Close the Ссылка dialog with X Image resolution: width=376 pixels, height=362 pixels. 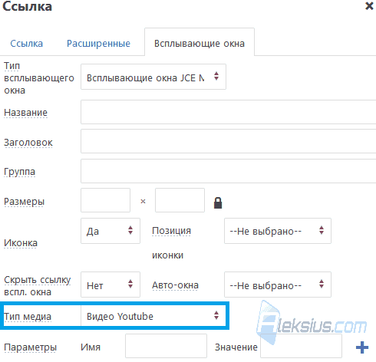(369, 6)
